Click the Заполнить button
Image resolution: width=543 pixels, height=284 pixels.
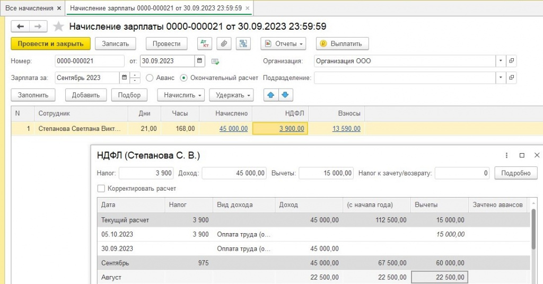click(x=33, y=95)
